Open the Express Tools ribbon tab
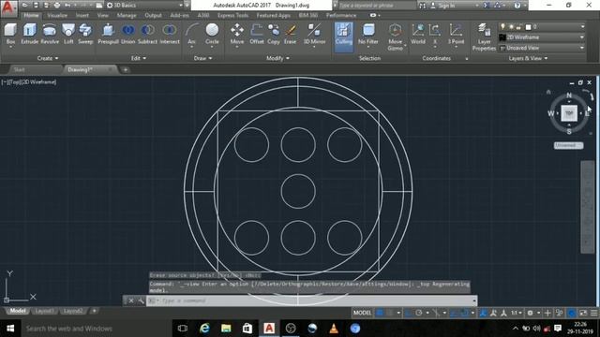This screenshot has width=600, height=337. [x=232, y=15]
